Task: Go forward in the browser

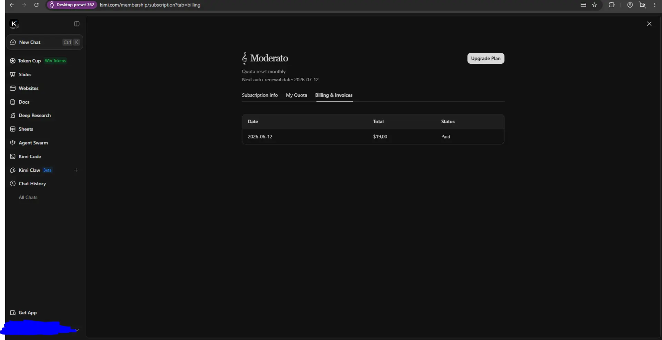Action: click(24, 5)
